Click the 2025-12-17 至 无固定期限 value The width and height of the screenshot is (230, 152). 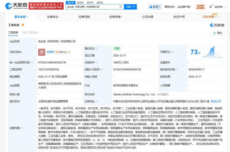coord(53,77)
